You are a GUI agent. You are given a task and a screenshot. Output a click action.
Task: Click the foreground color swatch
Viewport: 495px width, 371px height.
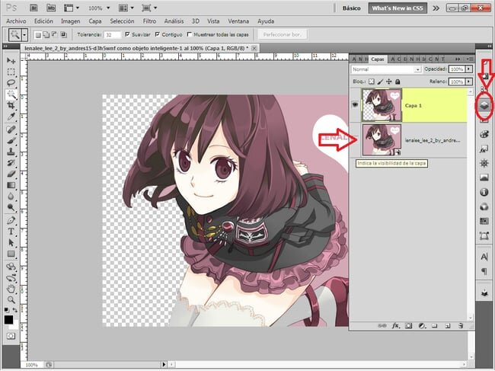pos(8,319)
